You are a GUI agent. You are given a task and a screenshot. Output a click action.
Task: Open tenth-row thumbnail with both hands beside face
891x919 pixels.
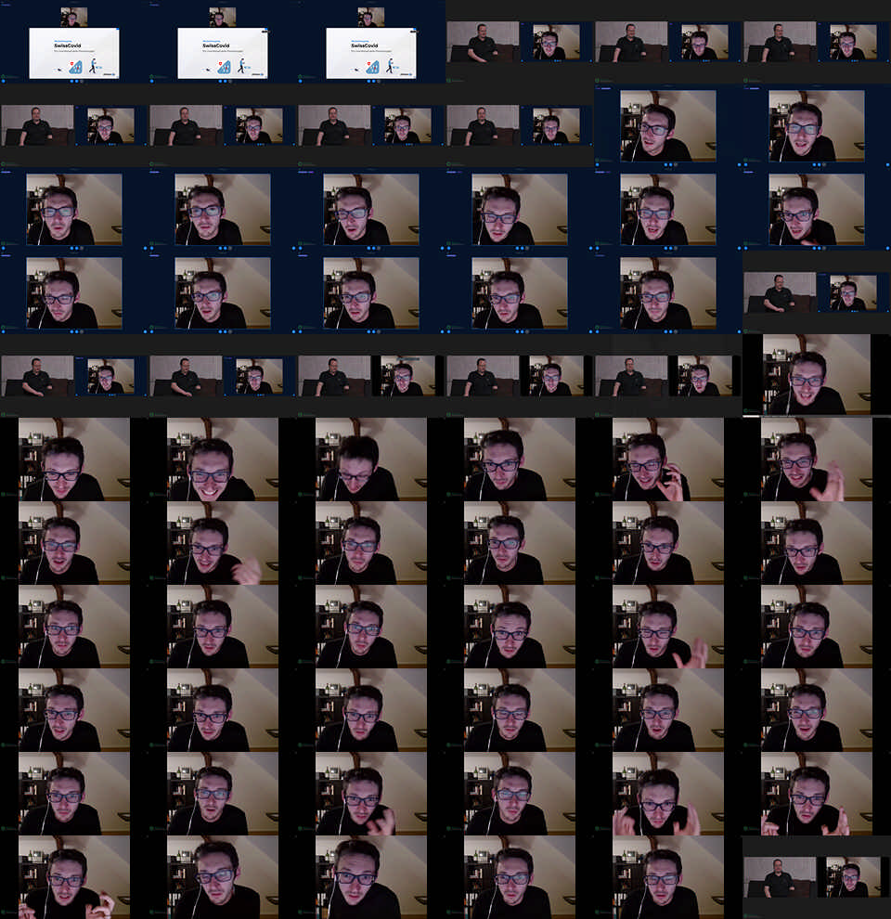point(668,794)
